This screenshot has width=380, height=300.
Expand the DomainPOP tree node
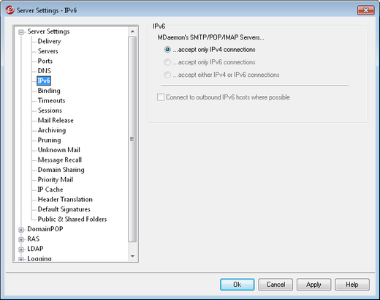pos(21,230)
